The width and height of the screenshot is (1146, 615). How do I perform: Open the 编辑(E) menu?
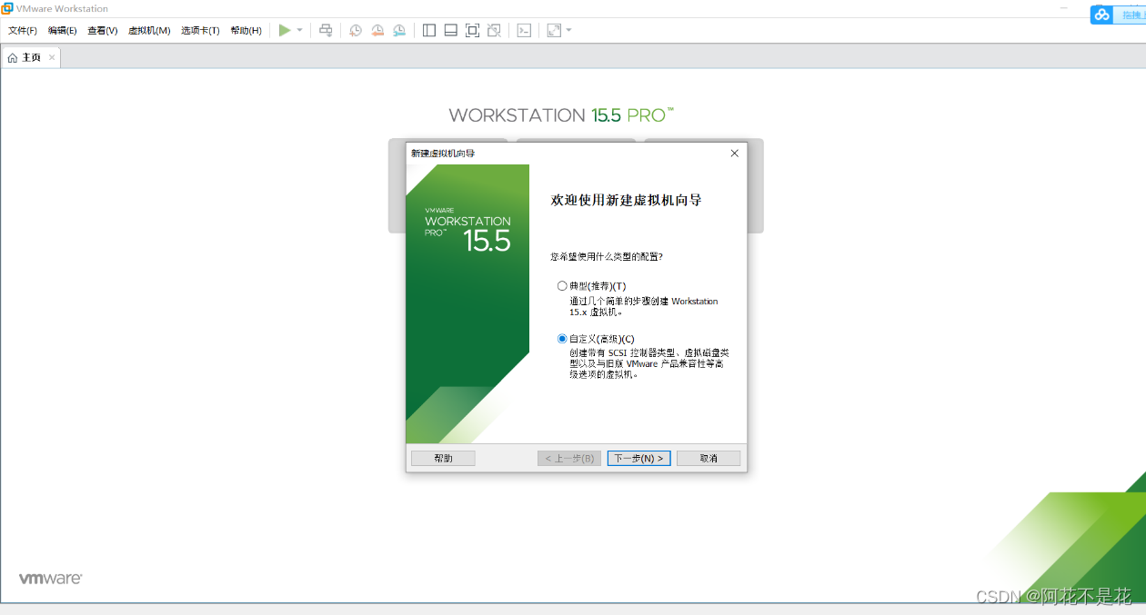pyautogui.click(x=63, y=31)
